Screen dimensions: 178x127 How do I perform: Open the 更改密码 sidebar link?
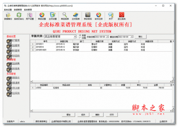pyautogui.click(x=15, y=56)
